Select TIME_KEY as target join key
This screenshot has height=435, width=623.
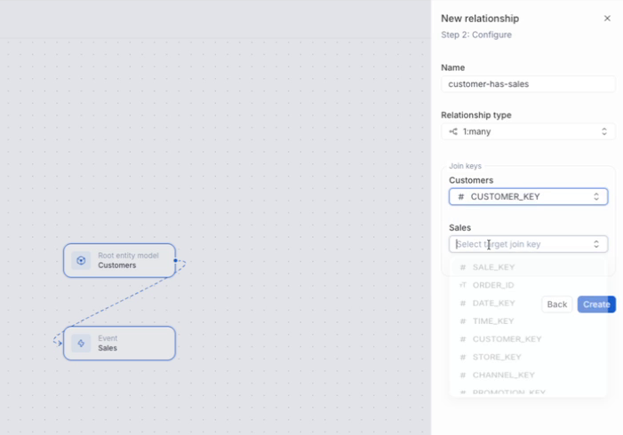click(493, 321)
